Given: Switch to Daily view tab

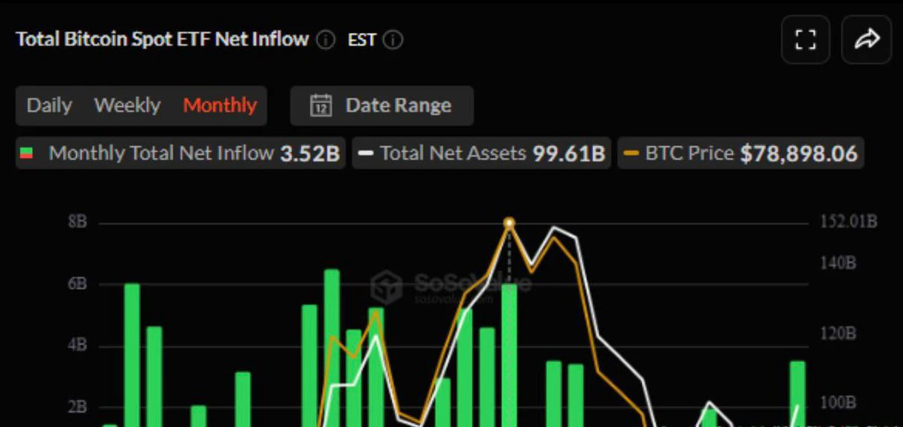Looking at the screenshot, I should [x=49, y=105].
